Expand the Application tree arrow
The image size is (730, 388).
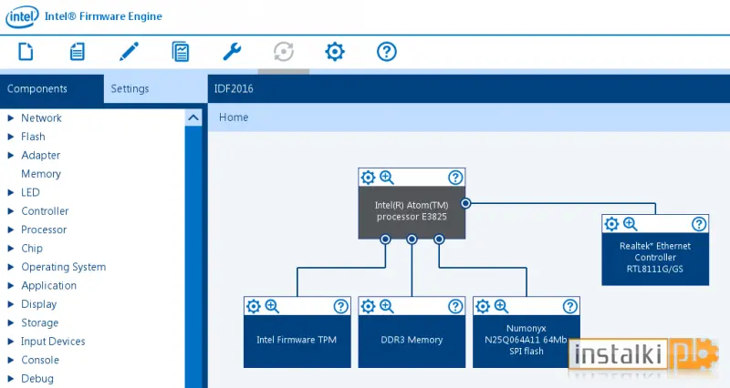[11, 285]
